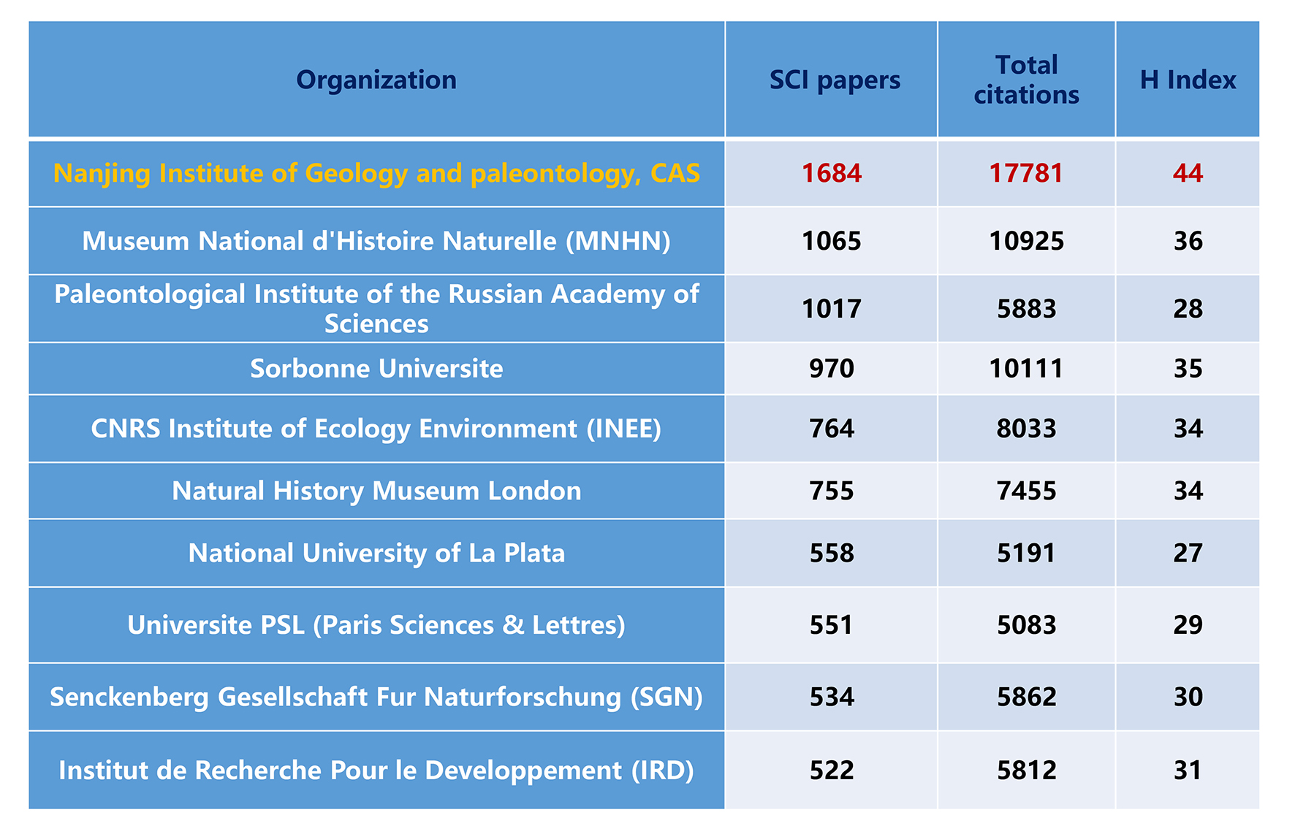1295x834 pixels.
Task: Select the Total citations column header
Action: [1026, 80]
